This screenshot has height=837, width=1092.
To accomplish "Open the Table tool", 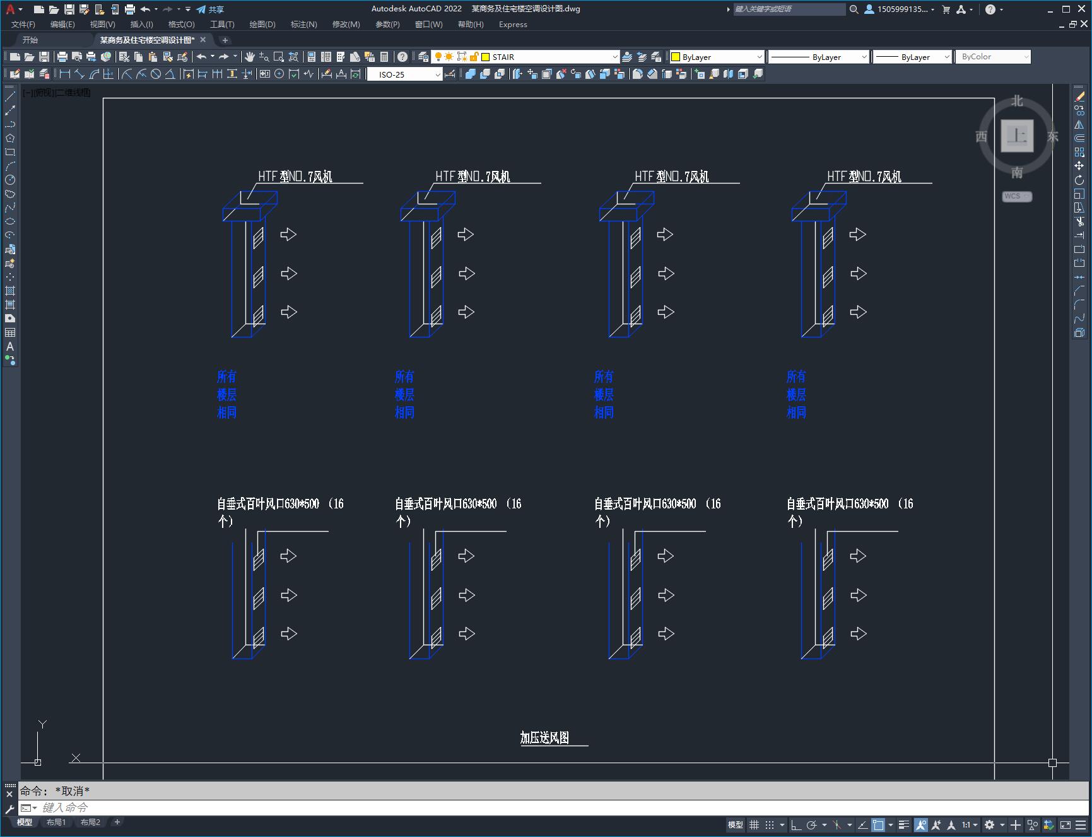I will point(10,332).
